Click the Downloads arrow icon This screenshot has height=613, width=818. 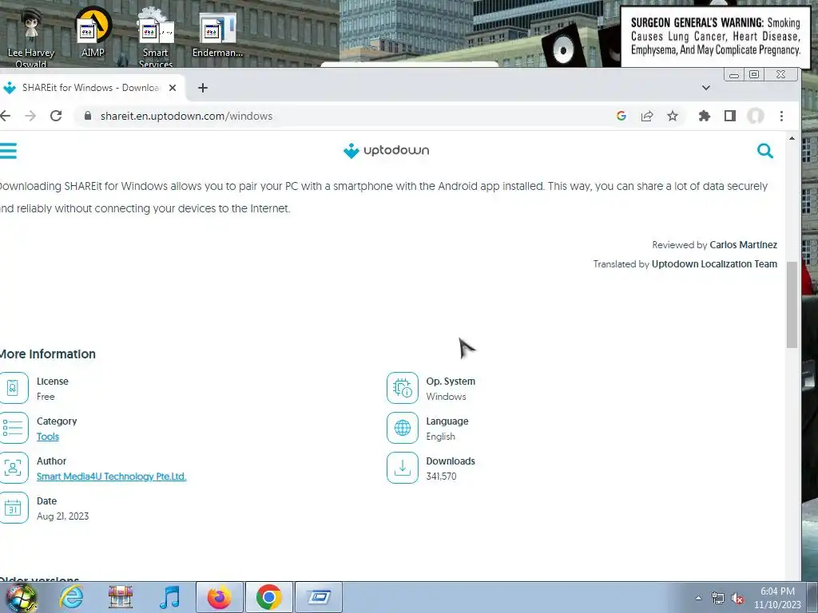pyautogui.click(x=403, y=468)
